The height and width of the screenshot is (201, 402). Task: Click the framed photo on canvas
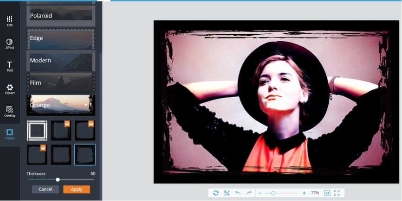click(x=276, y=102)
